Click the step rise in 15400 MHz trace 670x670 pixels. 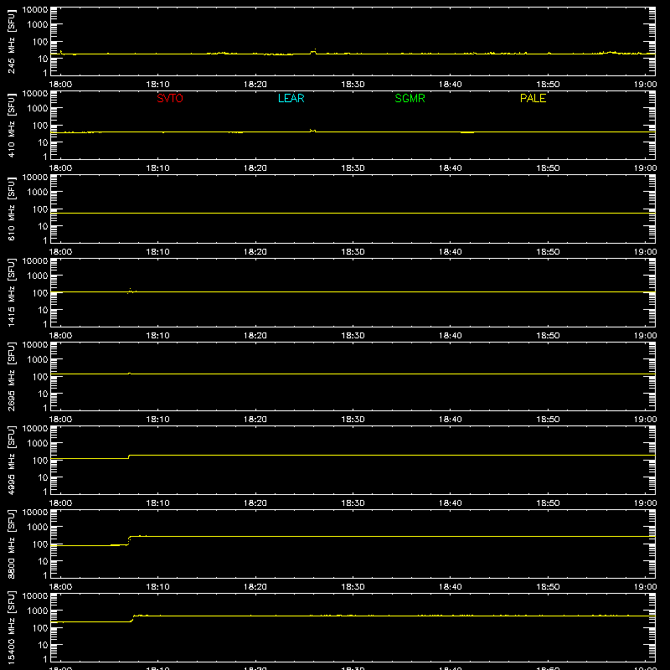point(132,618)
